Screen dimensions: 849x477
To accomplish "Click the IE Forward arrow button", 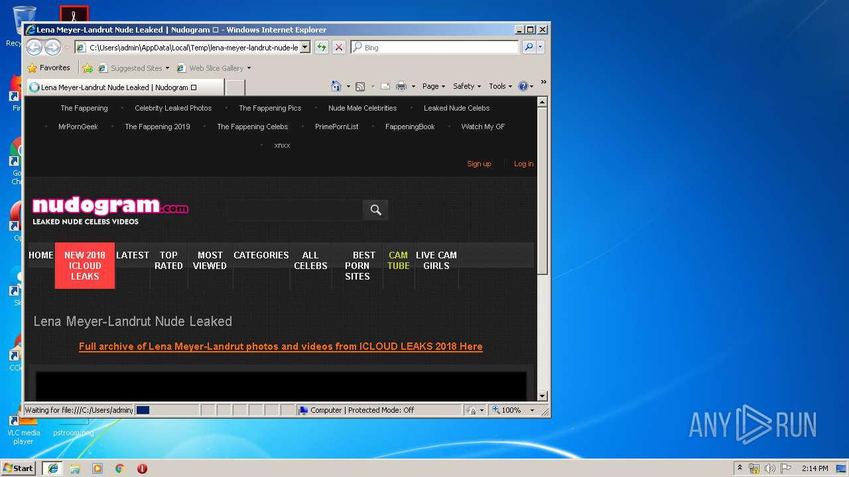I will point(52,47).
